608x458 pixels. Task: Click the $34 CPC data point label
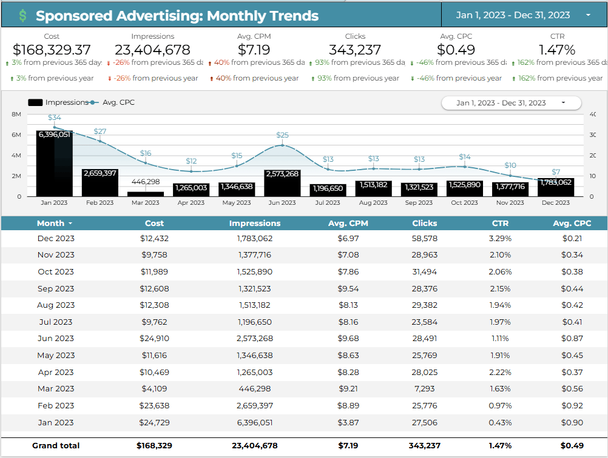pos(55,118)
